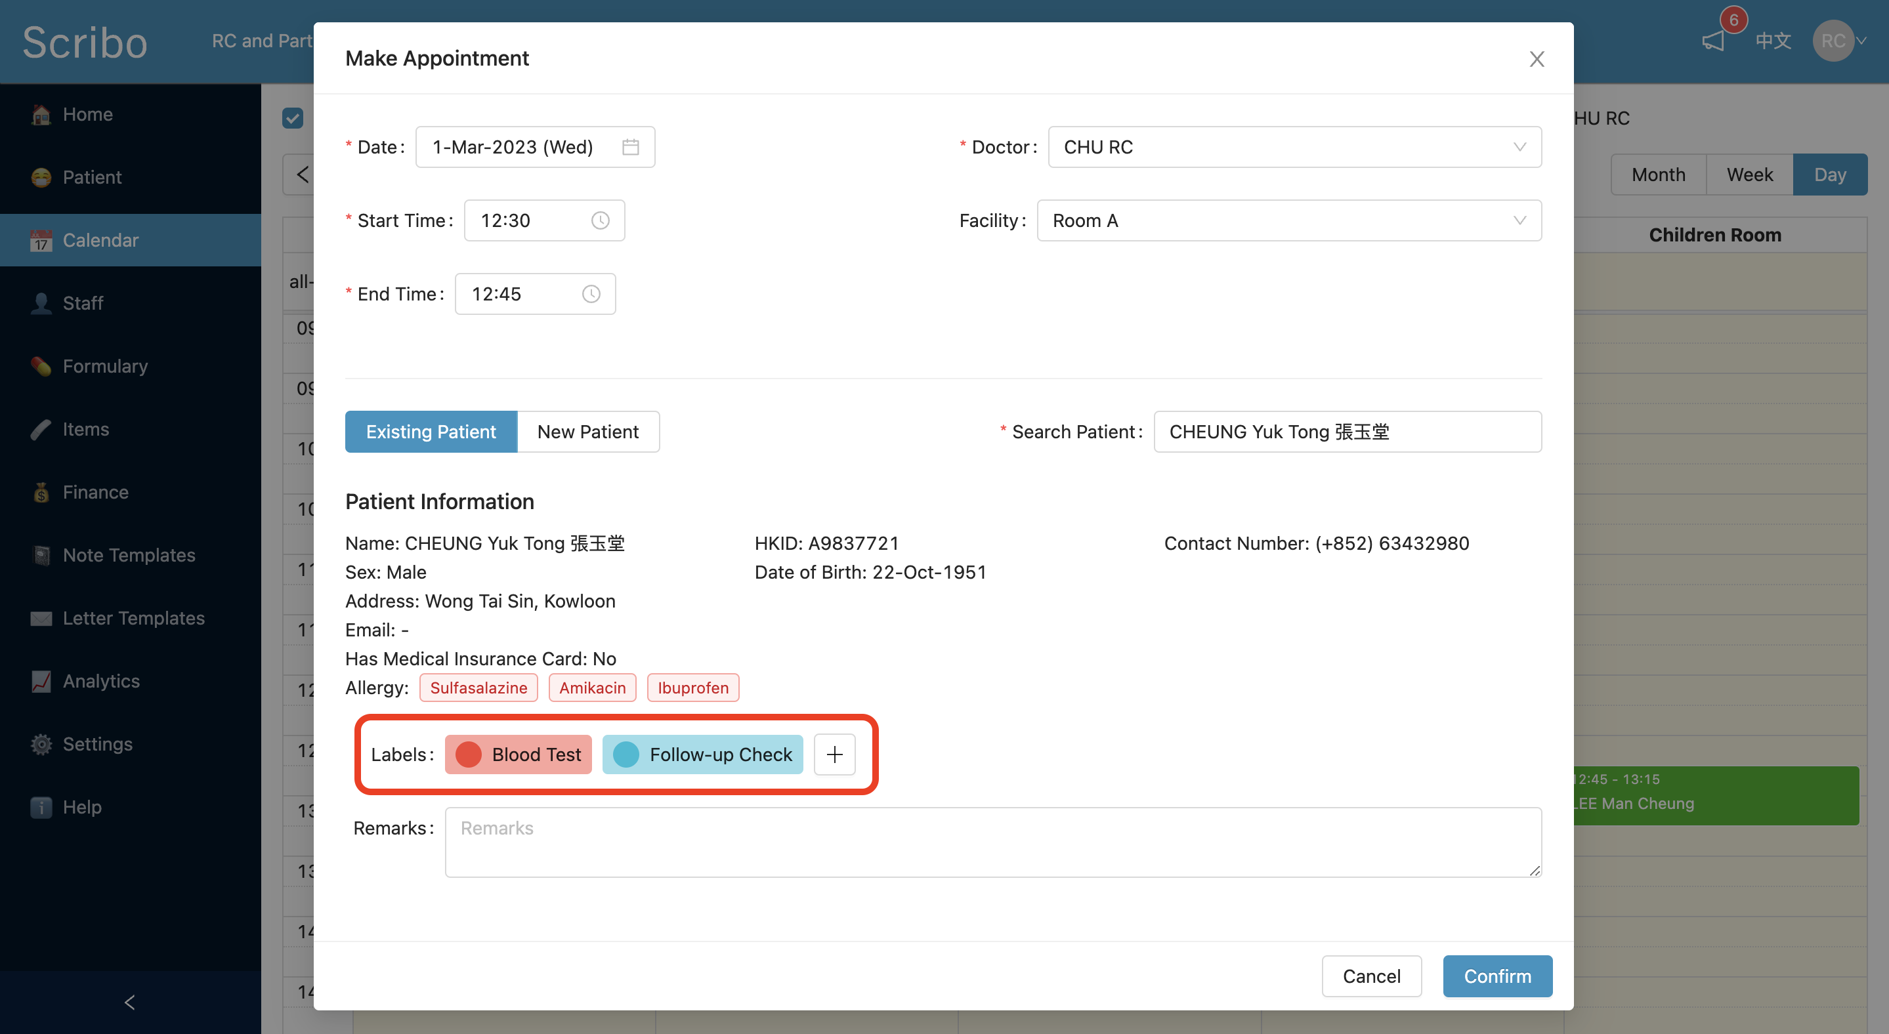Switch to the New Patient option
The height and width of the screenshot is (1034, 1889).
[587, 432]
